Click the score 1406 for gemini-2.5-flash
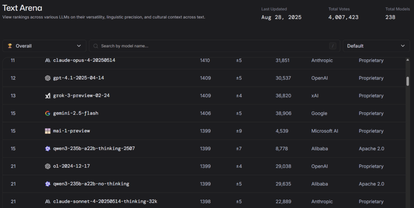 point(205,113)
